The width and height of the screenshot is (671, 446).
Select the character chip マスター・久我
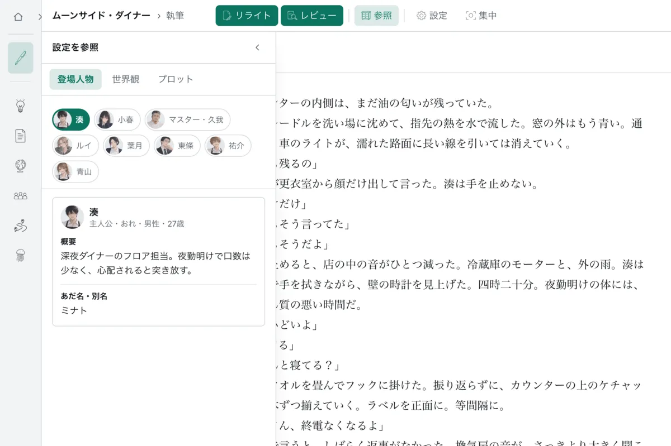click(x=187, y=119)
